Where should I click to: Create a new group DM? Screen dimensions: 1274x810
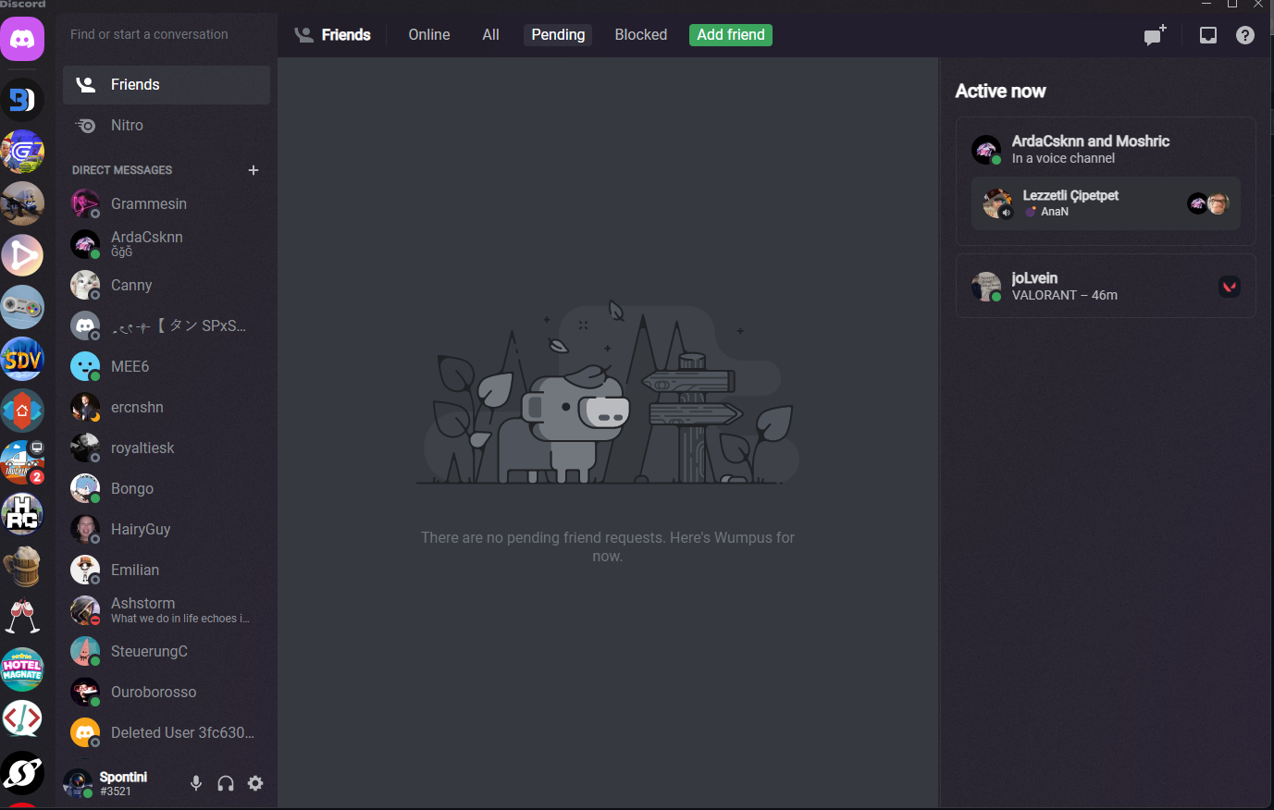tap(1154, 35)
